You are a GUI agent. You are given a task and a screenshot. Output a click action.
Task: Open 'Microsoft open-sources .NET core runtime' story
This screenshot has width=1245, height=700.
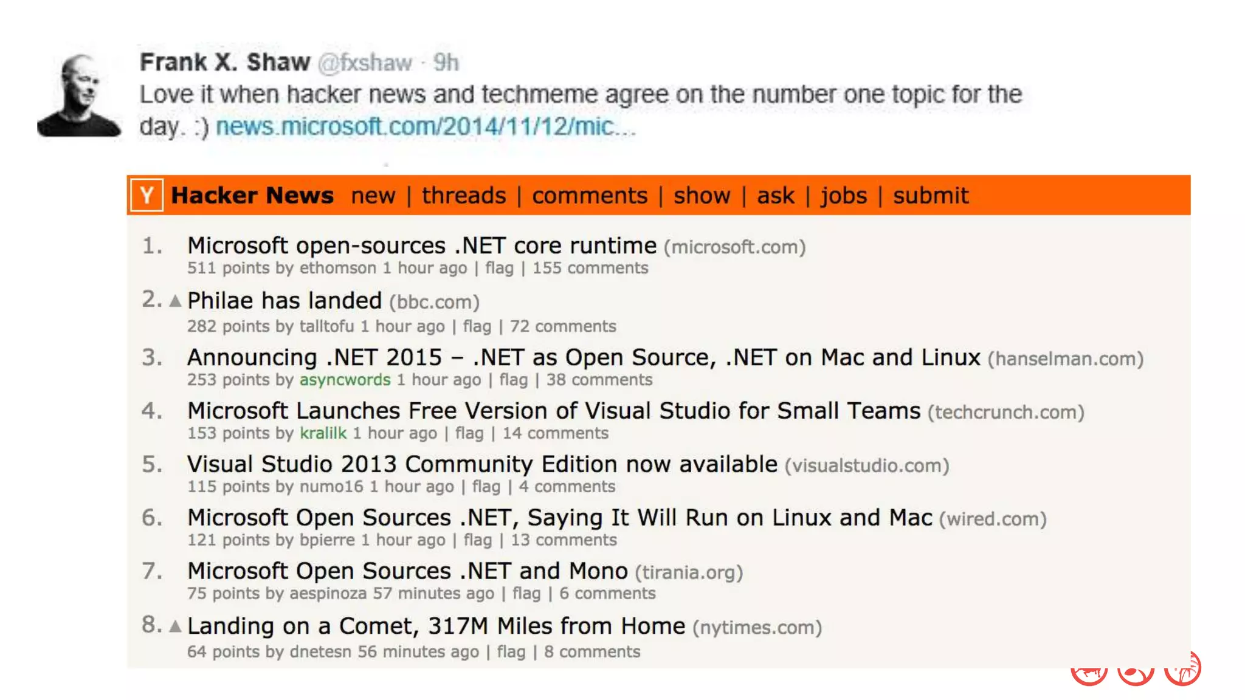(x=422, y=245)
